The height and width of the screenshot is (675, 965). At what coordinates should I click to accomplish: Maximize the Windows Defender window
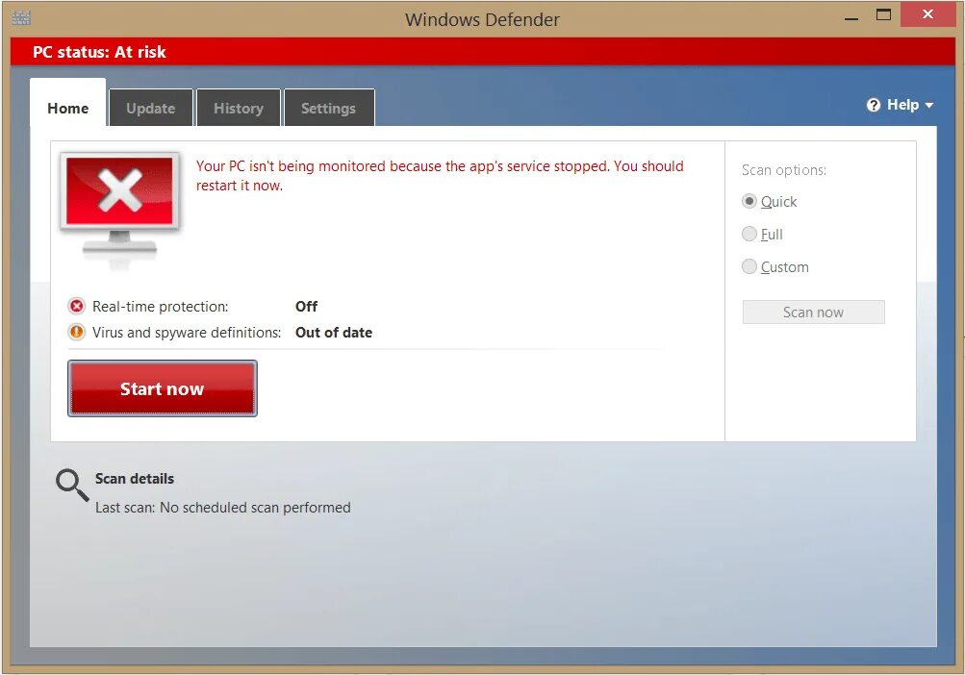point(884,14)
